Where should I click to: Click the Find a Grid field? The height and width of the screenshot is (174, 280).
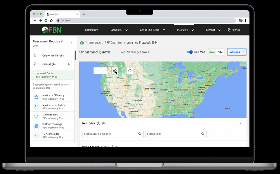click(176, 134)
